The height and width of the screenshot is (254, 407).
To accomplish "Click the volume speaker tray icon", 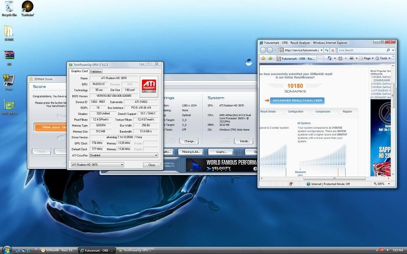I will click(x=388, y=250).
